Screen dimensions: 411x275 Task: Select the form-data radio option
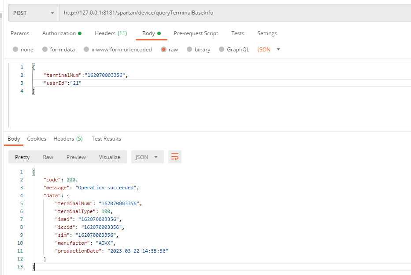(x=45, y=50)
